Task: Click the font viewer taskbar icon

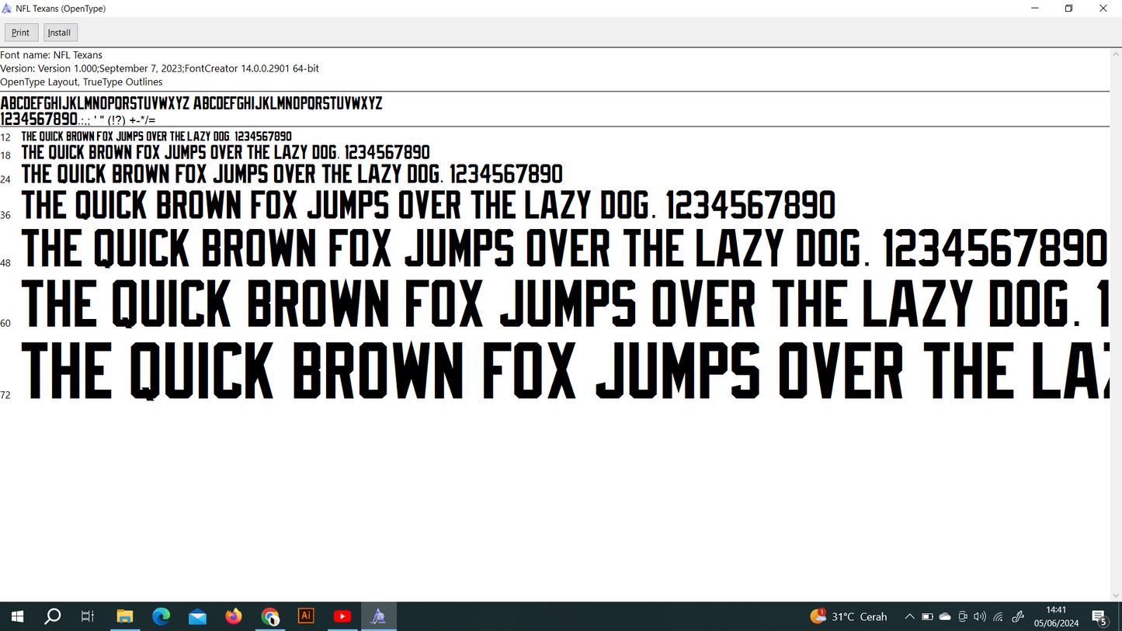Action: pyautogui.click(x=379, y=616)
